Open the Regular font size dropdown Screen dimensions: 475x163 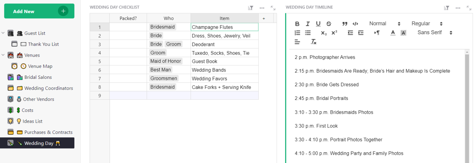pos(427,24)
